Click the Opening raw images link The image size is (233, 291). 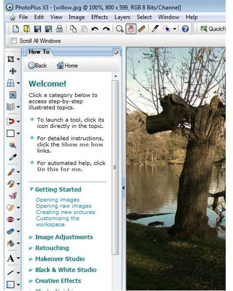click(x=63, y=206)
